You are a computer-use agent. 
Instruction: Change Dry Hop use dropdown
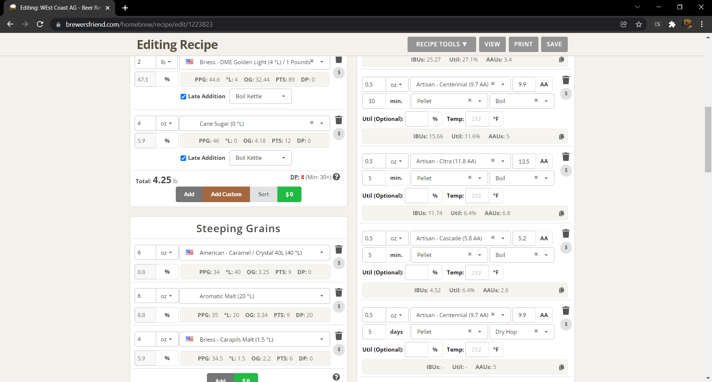click(522, 332)
